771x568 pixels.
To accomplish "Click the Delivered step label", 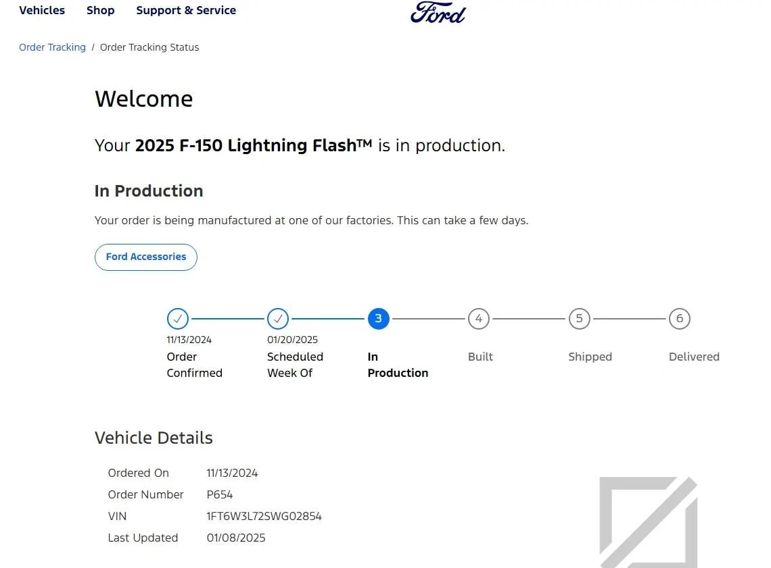I will (x=694, y=357).
